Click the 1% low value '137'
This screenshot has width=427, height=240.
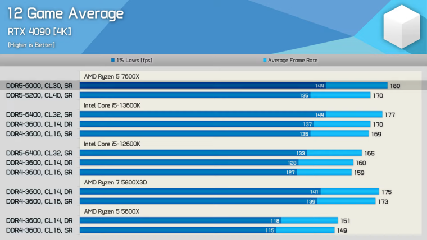pyautogui.click(x=308, y=124)
